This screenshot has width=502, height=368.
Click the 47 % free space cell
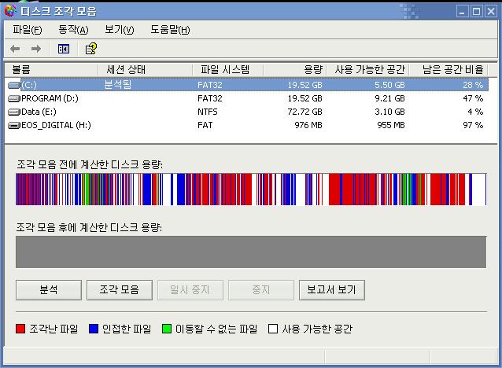[473, 98]
